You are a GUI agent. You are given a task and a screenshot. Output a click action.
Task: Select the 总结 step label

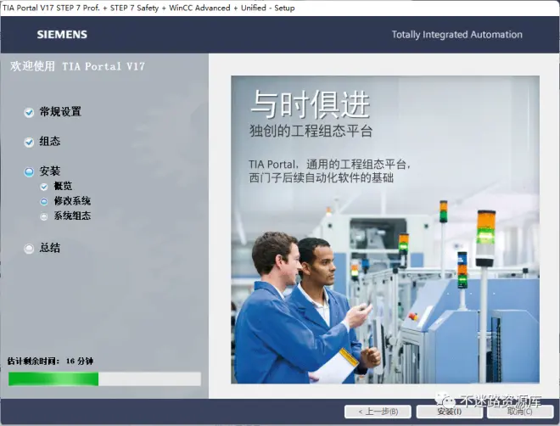click(x=50, y=248)
